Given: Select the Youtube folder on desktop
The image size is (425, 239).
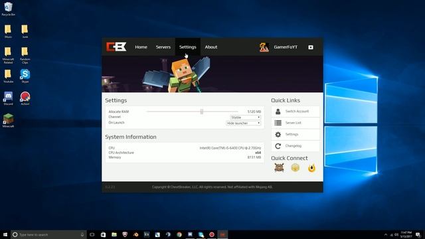Looking at the screenshot, I should 8,76.
